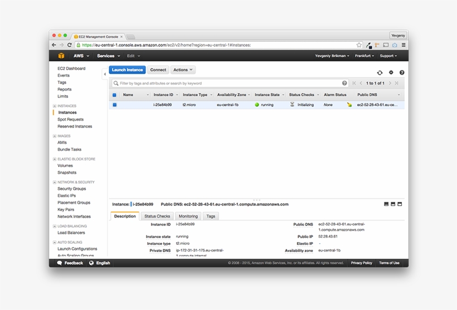Go to next page arrow icon
This screenshot has width=457, height=310.
(390, 83)
